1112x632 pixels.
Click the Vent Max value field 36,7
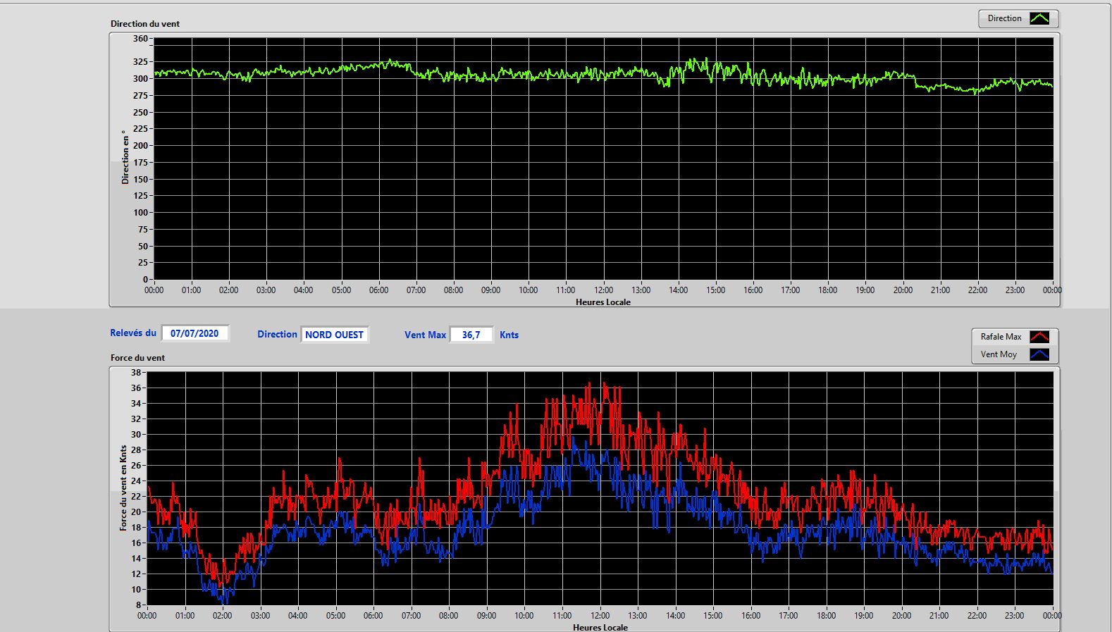pyautogui.click(x=471, y=335)
